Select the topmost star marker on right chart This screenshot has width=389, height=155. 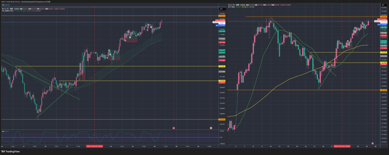point(363,23)
